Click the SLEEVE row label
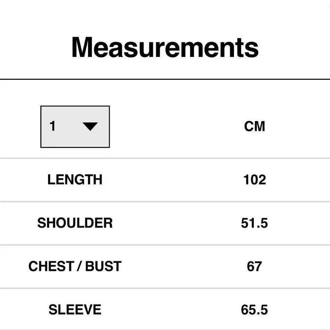The width and height of the screenshot is (330, 330). tap(75, 310)
